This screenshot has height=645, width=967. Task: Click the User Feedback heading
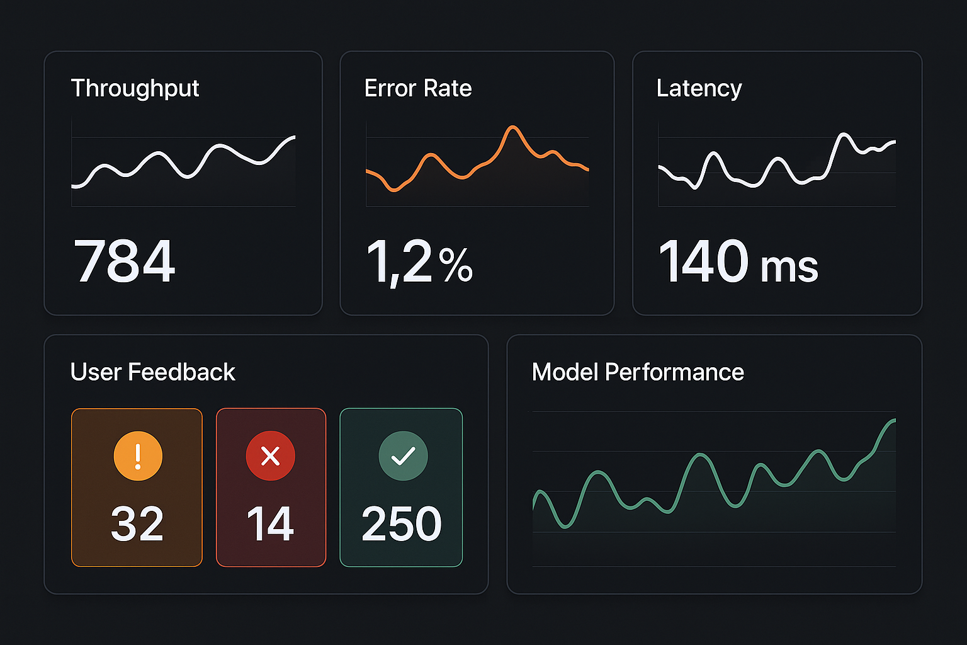pyautogui.click(x=153, y=372)
